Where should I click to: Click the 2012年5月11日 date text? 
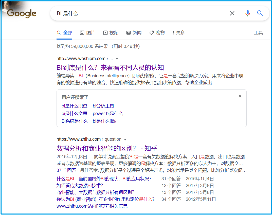[x=201, y=199]
